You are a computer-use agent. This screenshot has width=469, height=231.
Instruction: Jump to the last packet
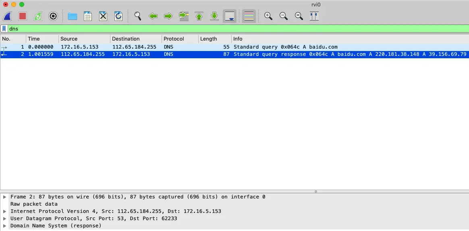tap(214, 16)
